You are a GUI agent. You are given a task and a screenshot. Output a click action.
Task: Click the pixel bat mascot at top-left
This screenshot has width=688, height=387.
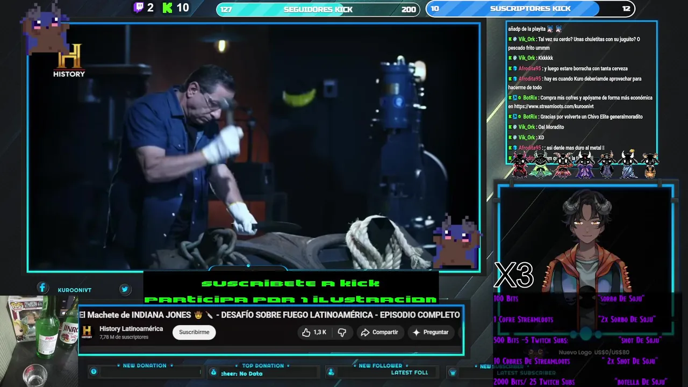45,28
